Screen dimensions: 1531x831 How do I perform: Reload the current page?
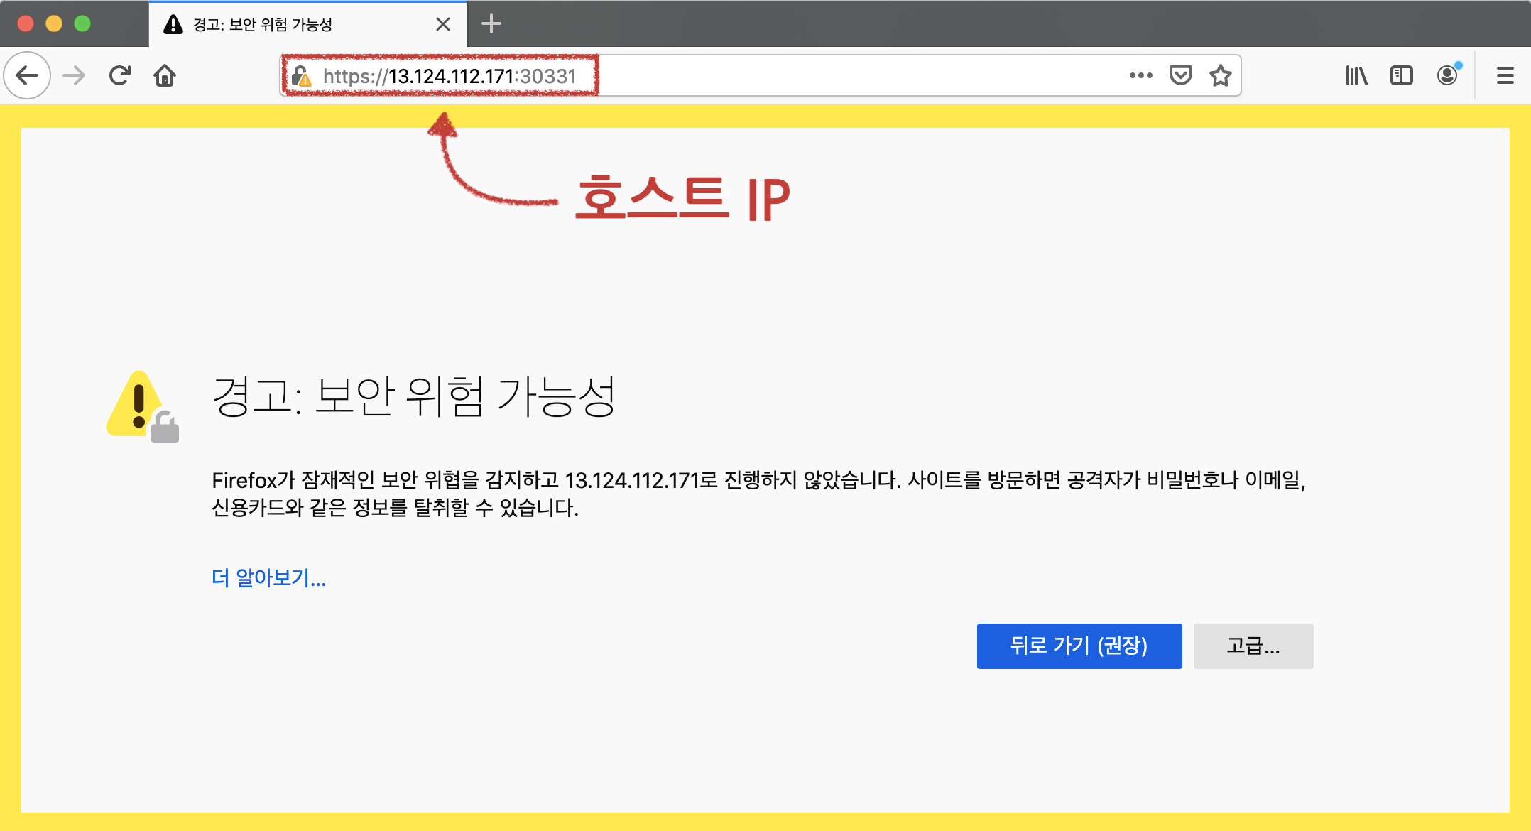click(120, 75)
